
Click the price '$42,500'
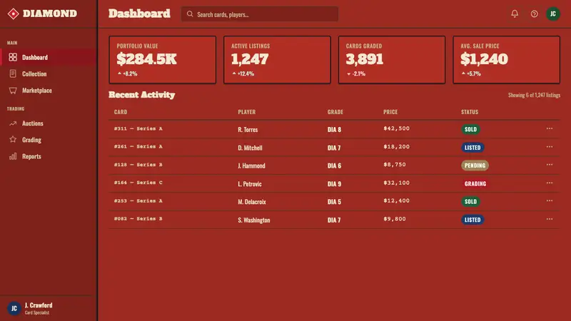pyautogui.click(x=396, y=128)
